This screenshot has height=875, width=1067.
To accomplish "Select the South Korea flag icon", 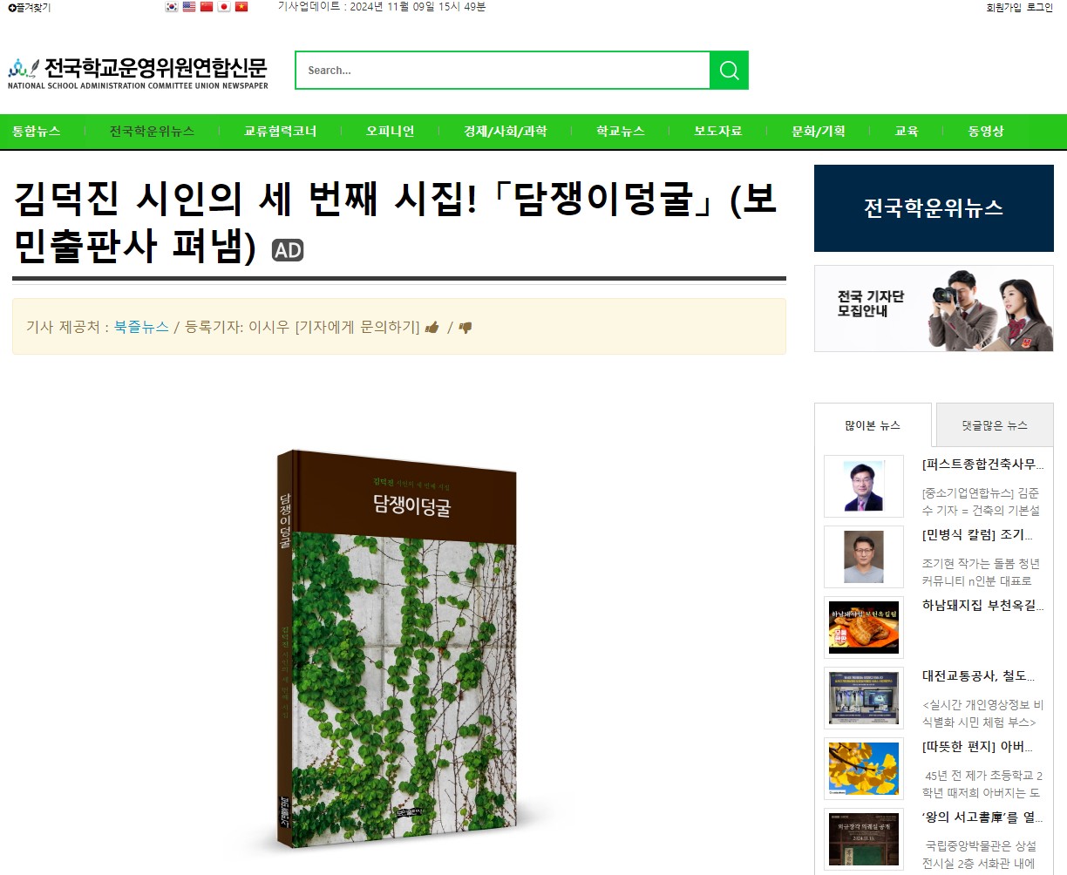I will [x=172, y=7].
